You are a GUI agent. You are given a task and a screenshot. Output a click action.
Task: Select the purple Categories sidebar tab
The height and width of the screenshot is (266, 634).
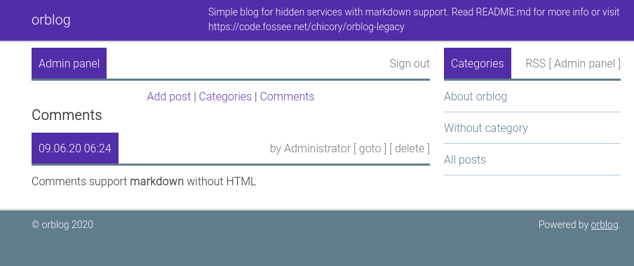click(477, 64)
